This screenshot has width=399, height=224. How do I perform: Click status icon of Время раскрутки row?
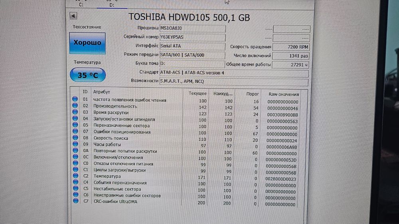(x=75, y=112)
